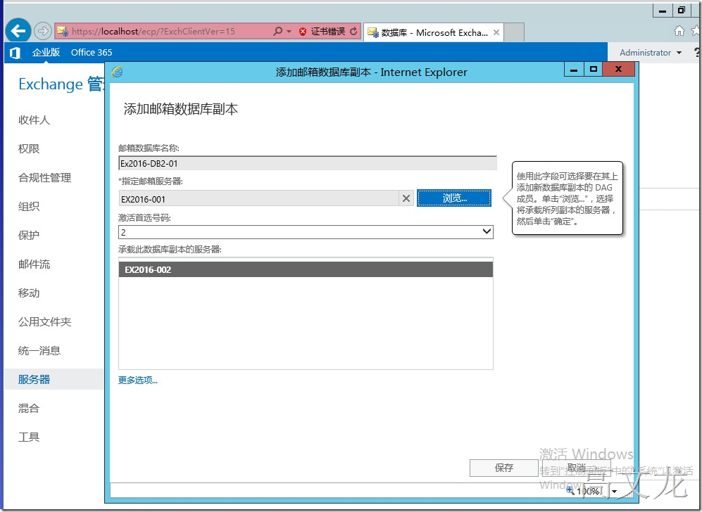Open 公用文件夹 in the sidebar
Viewport: 702px width, 512px height.
(x=45, y=321)
